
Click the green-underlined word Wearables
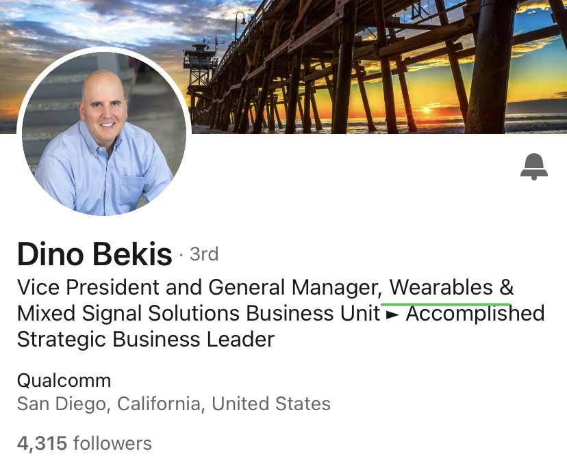441,288
